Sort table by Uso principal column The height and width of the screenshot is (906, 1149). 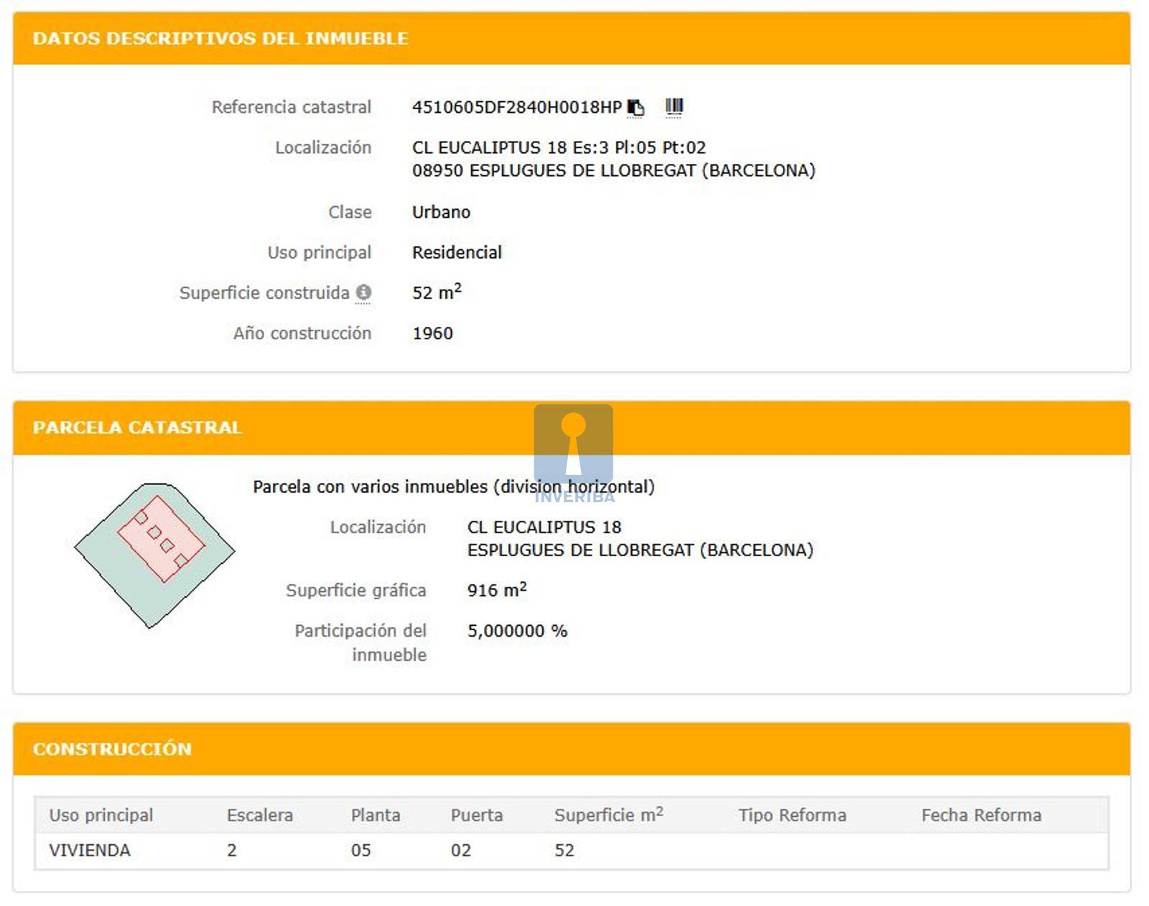(101, 815)
